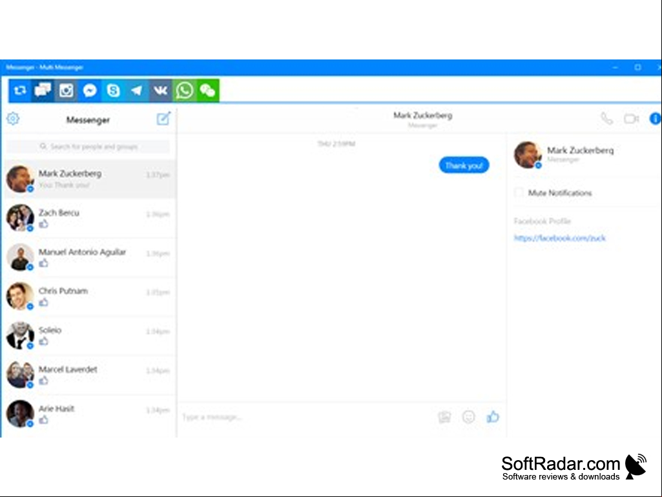Click Mark Zuckerberg avatar in info panel

coord(528,154)
